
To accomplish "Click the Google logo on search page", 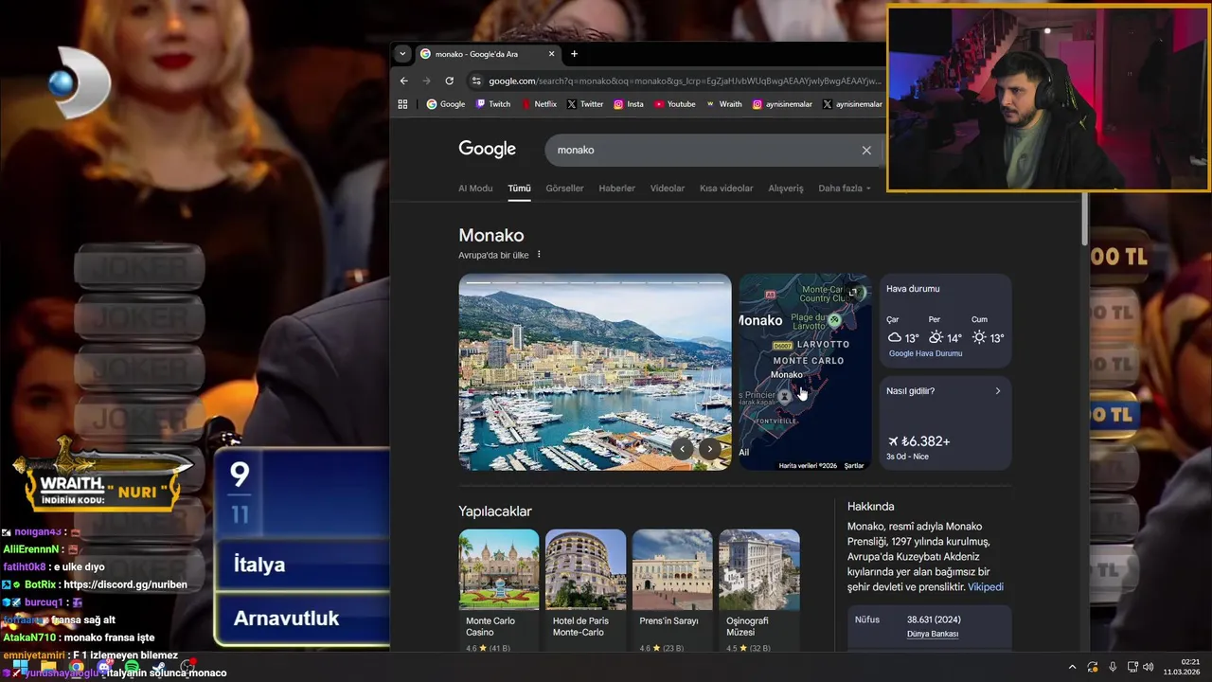I will (x=487, y=150).
